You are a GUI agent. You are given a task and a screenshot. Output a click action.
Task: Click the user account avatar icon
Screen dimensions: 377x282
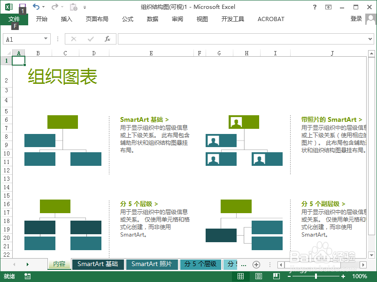370,19
